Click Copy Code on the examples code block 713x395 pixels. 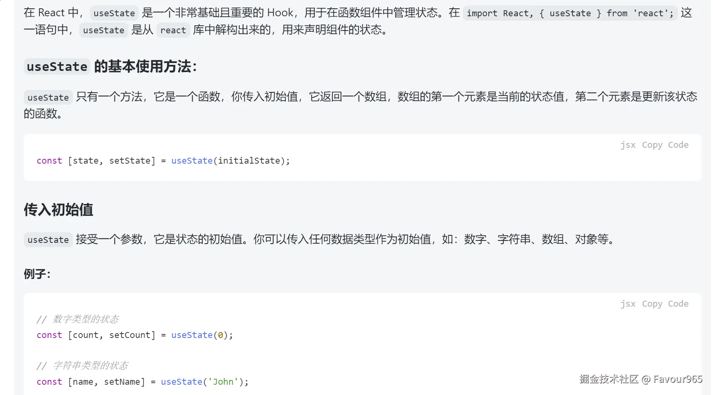pyautogui.click(x=665, y=304)
